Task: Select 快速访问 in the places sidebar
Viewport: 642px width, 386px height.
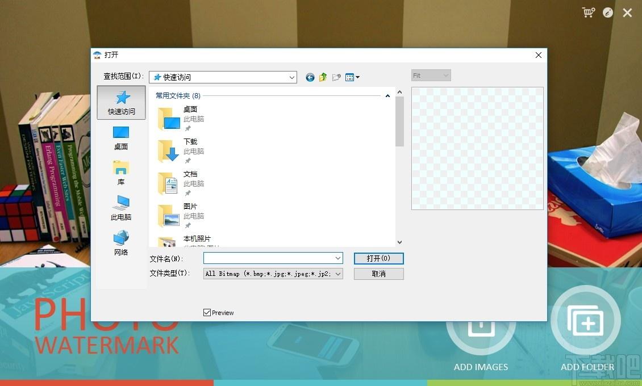Action: pyautogui.click(x=121, y=103)
